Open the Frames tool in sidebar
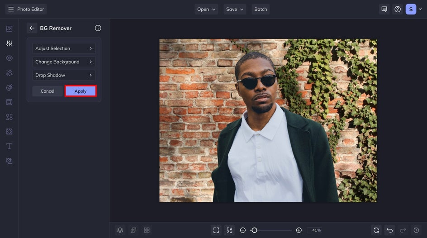This screenshot has height=238, width=427. click(x=9, y=102)
